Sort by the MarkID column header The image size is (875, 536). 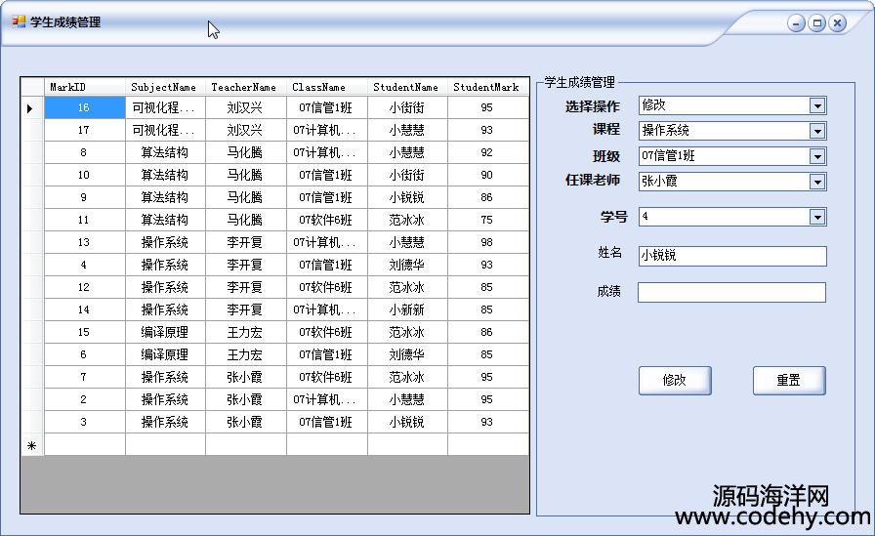[84, 87]
